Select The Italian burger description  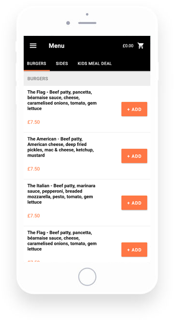pyautogui.click(x=61, y=194)
